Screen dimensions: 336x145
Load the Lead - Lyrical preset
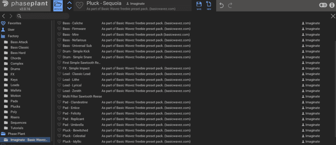tap(72, 85)
